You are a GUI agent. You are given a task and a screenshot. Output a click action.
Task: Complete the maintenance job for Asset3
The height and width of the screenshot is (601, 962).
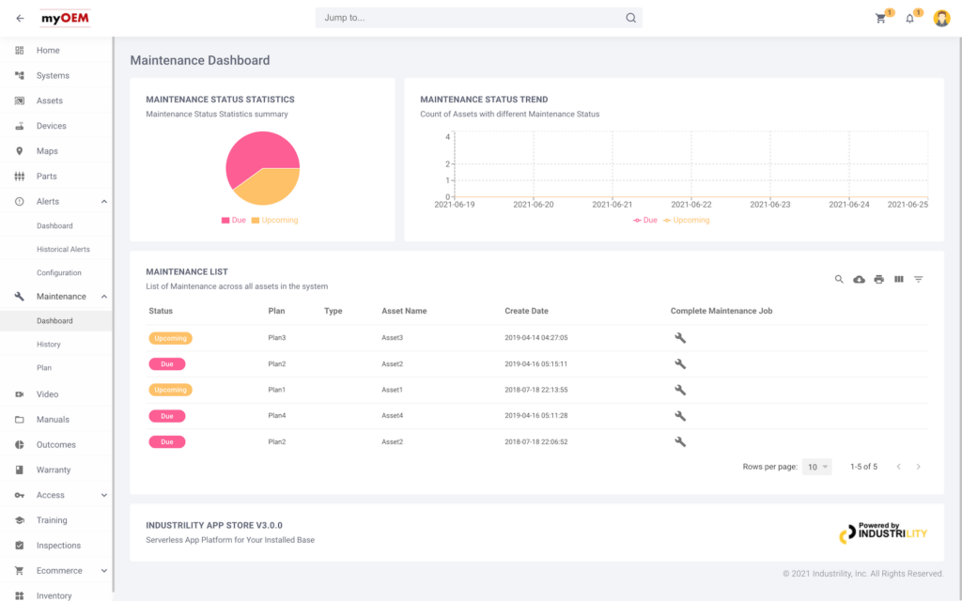pyautogui.click(x=680, y=337)
